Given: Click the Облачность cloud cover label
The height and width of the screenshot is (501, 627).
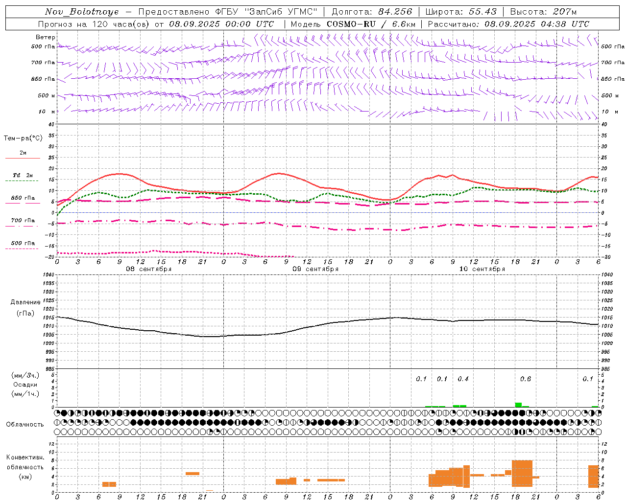Looking at the screenshot, I should pyautogui.click(x=25, y=424).
